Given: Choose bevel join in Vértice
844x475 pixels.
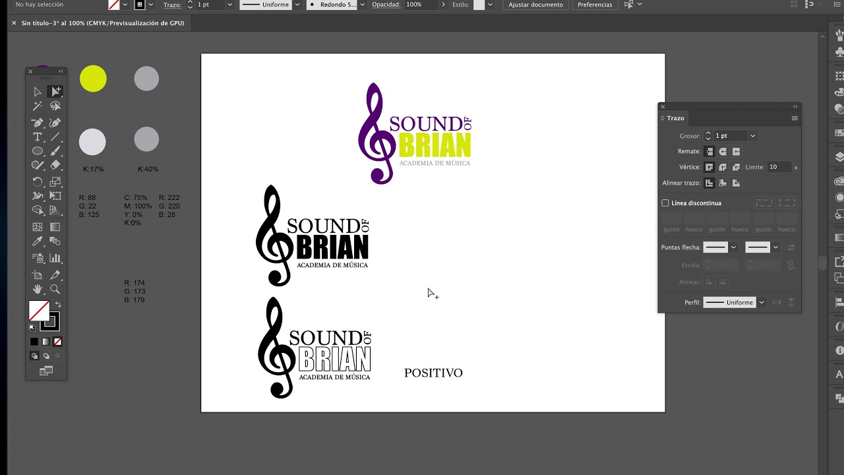Looking at the screenshot, I should 737,168.
